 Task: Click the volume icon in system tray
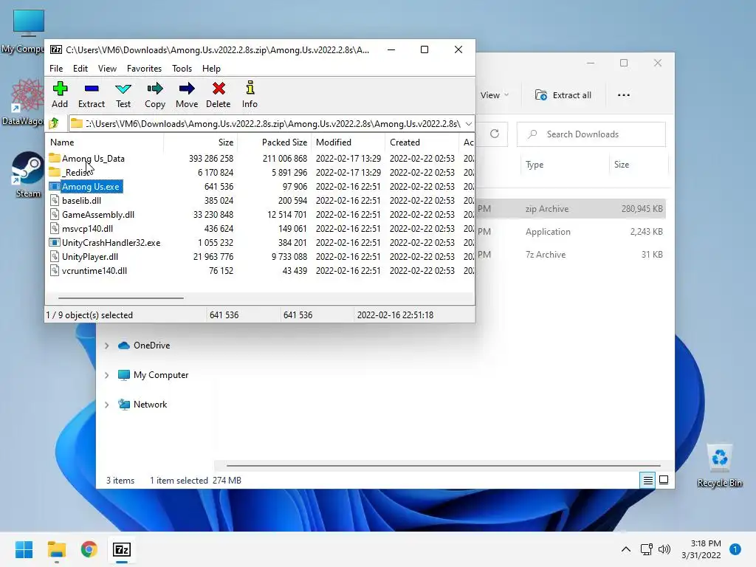point(664,549)
